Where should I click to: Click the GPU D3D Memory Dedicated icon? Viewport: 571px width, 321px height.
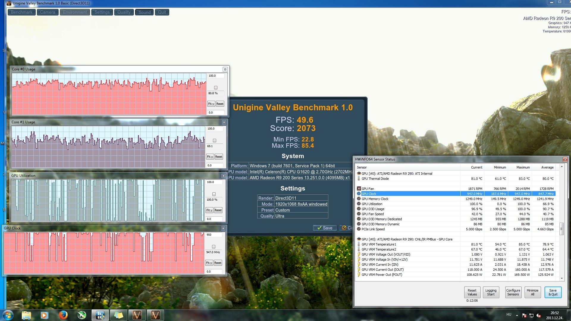point(359,219)
